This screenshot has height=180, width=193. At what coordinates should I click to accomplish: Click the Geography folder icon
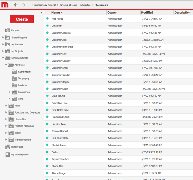point(14,78)
